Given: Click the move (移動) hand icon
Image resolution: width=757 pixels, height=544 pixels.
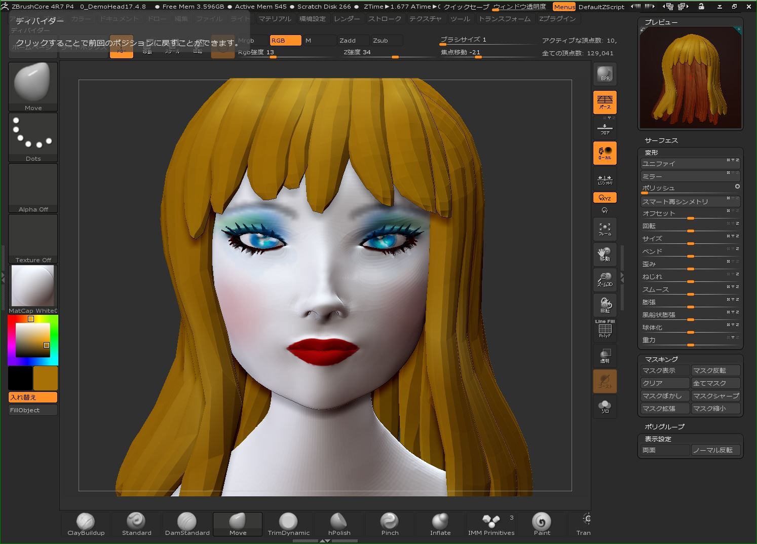Looking at the screenshot, I should point(604,255).
